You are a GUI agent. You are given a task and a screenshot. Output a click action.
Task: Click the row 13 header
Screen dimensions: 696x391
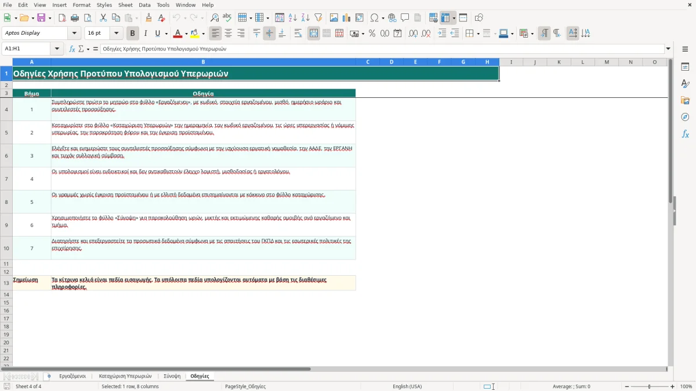[6, 283]
